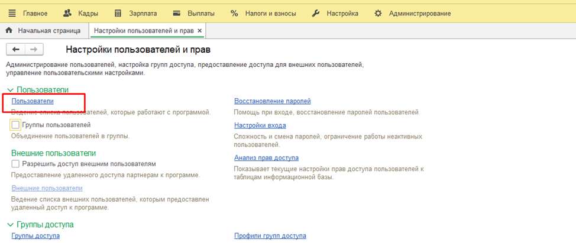Open the Настройки входа link
The height and width of the screenshot is (243, 576).
260,125
